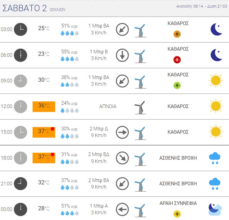Click the orange 36°C temperature box
The image size is (229, 220).
coord(44,106)
